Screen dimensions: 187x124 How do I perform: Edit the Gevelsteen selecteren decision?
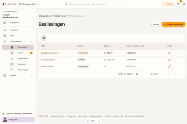click(x=170, y=53)
